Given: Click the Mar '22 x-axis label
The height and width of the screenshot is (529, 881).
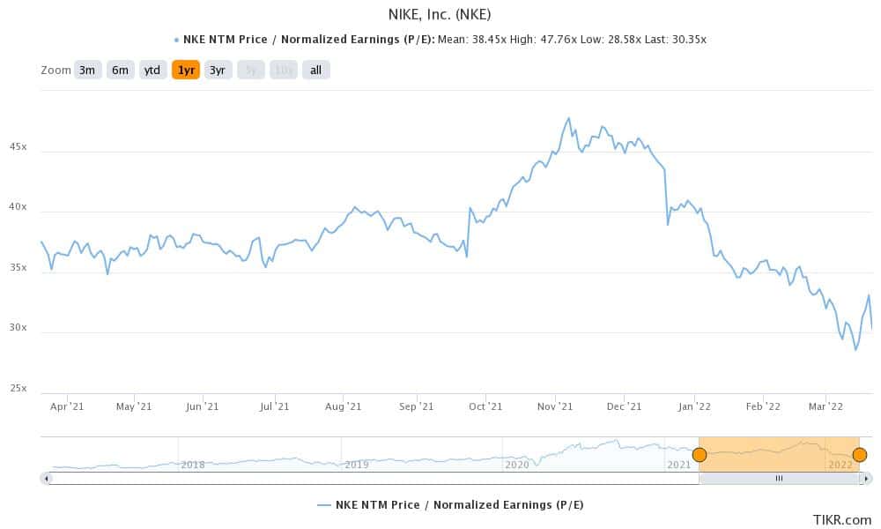Looking at the screenshot, I should tap(826, 406).
